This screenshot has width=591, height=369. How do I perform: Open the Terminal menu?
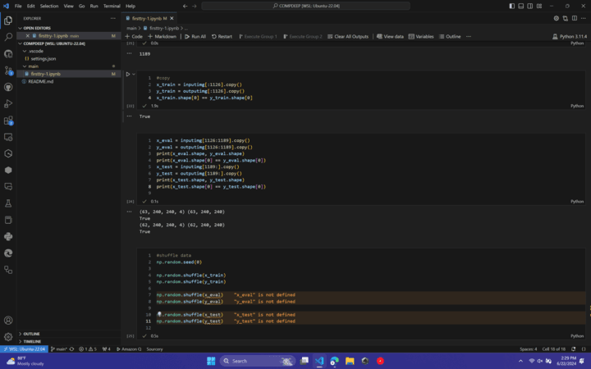pos(112,6)
